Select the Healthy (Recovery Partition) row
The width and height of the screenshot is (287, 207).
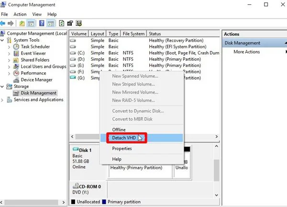pos(144,41)
